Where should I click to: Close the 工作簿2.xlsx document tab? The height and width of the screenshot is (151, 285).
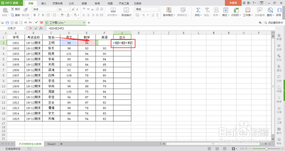(84, 23)
